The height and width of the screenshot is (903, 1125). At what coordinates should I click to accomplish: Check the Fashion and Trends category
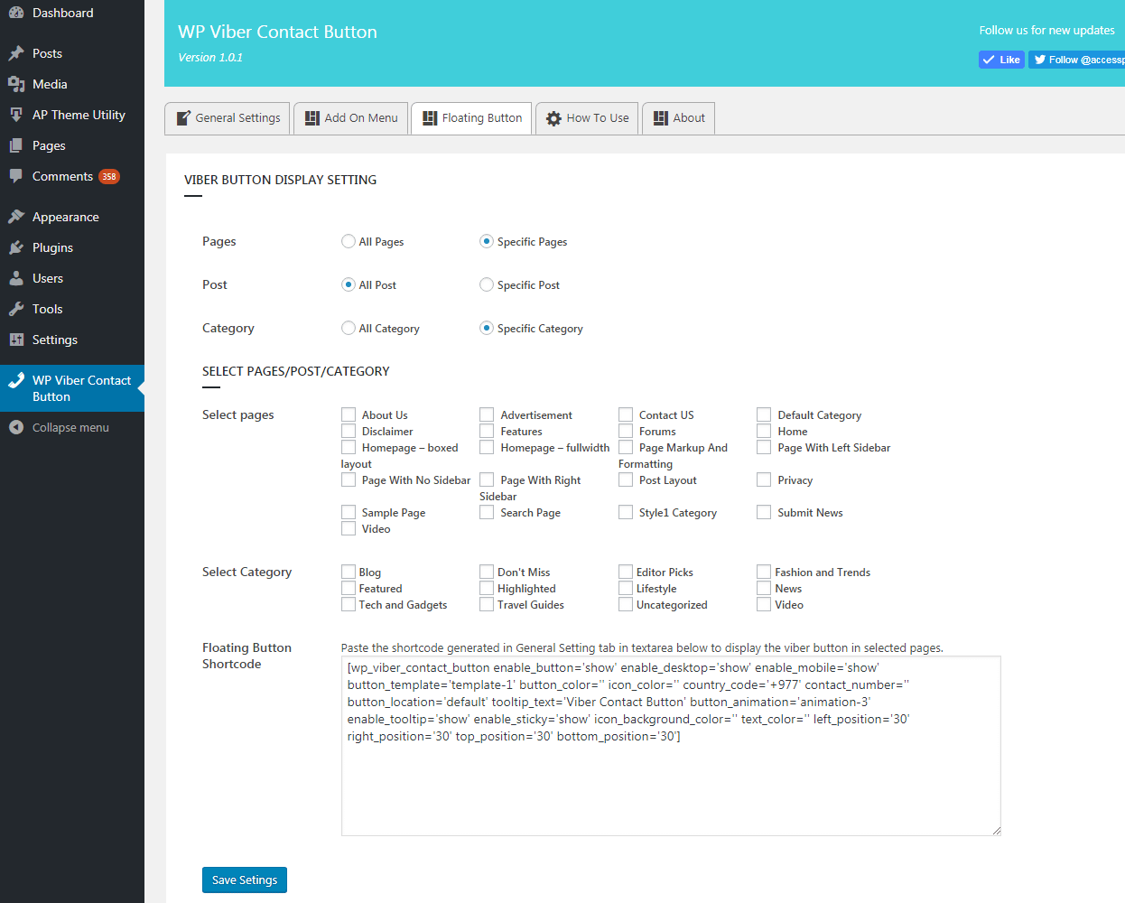pyautogui.click(x=764, y=572)
